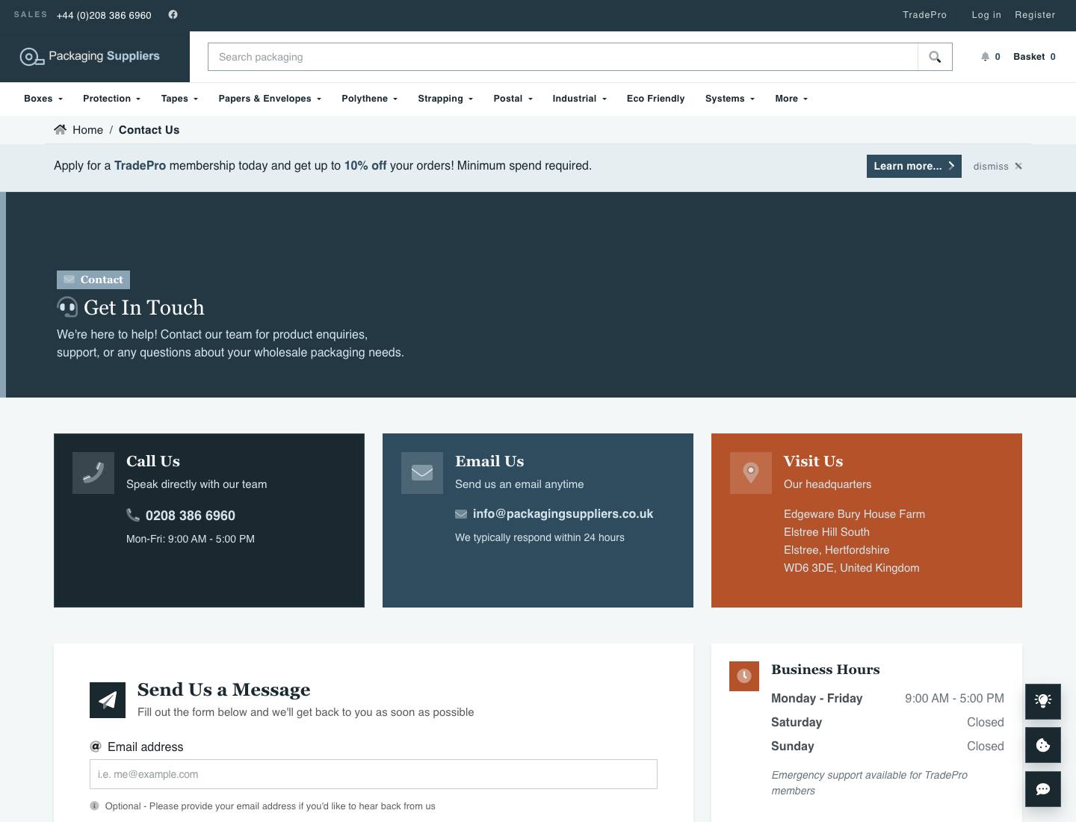Open notifications bell icon
This screenshot has width=1076, height=822.
(x=985, y=57)
